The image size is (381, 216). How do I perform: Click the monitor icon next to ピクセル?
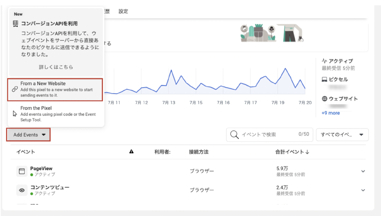coord(324,80)
